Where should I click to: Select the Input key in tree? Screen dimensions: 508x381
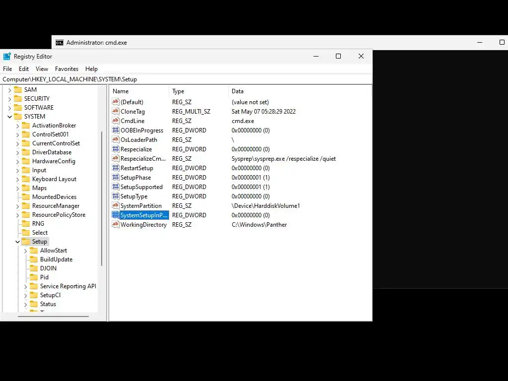(x=39, y=170)
